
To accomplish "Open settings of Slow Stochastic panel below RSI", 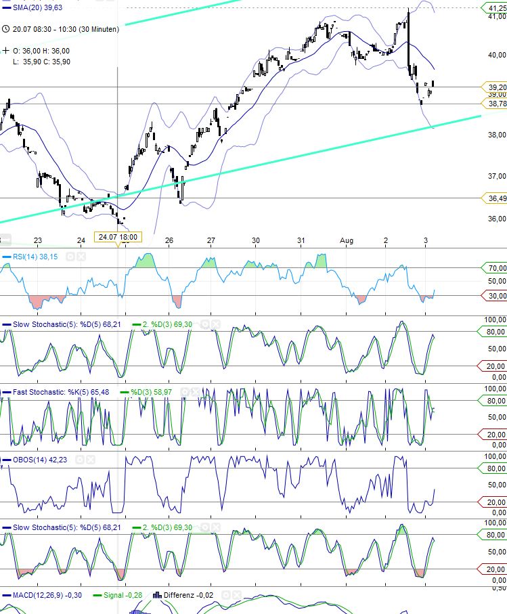I will click(204, 324).
